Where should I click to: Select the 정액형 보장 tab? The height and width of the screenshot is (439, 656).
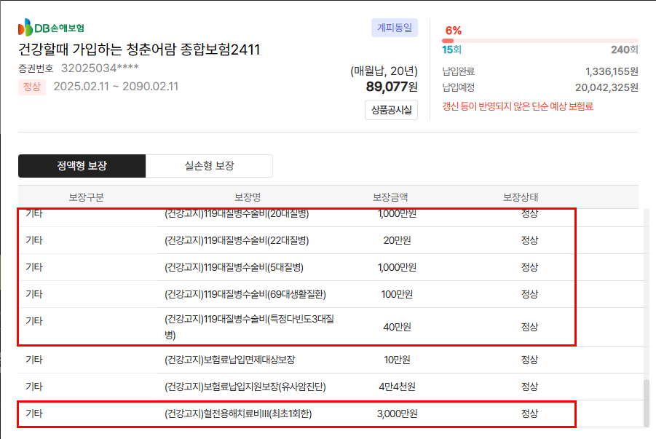pyautogui.click(x=82, y=166)
